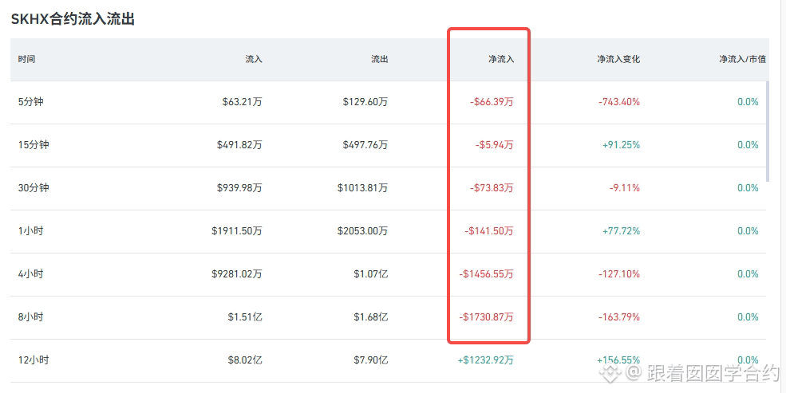786x393 pixels.
Task: Click net inflow change -127.10%
Action: 619,274
